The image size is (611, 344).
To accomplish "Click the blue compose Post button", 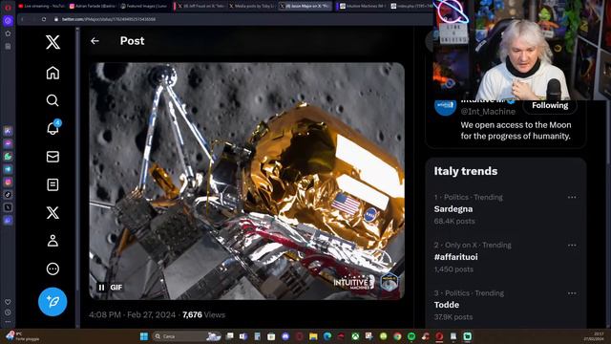I will (x=53, y=302).
